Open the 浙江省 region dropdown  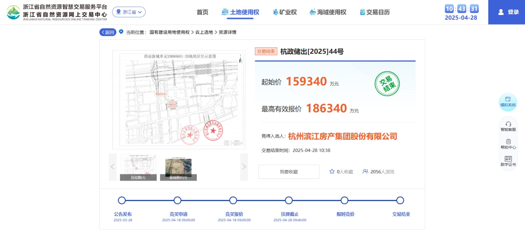[x=129, y=12]
